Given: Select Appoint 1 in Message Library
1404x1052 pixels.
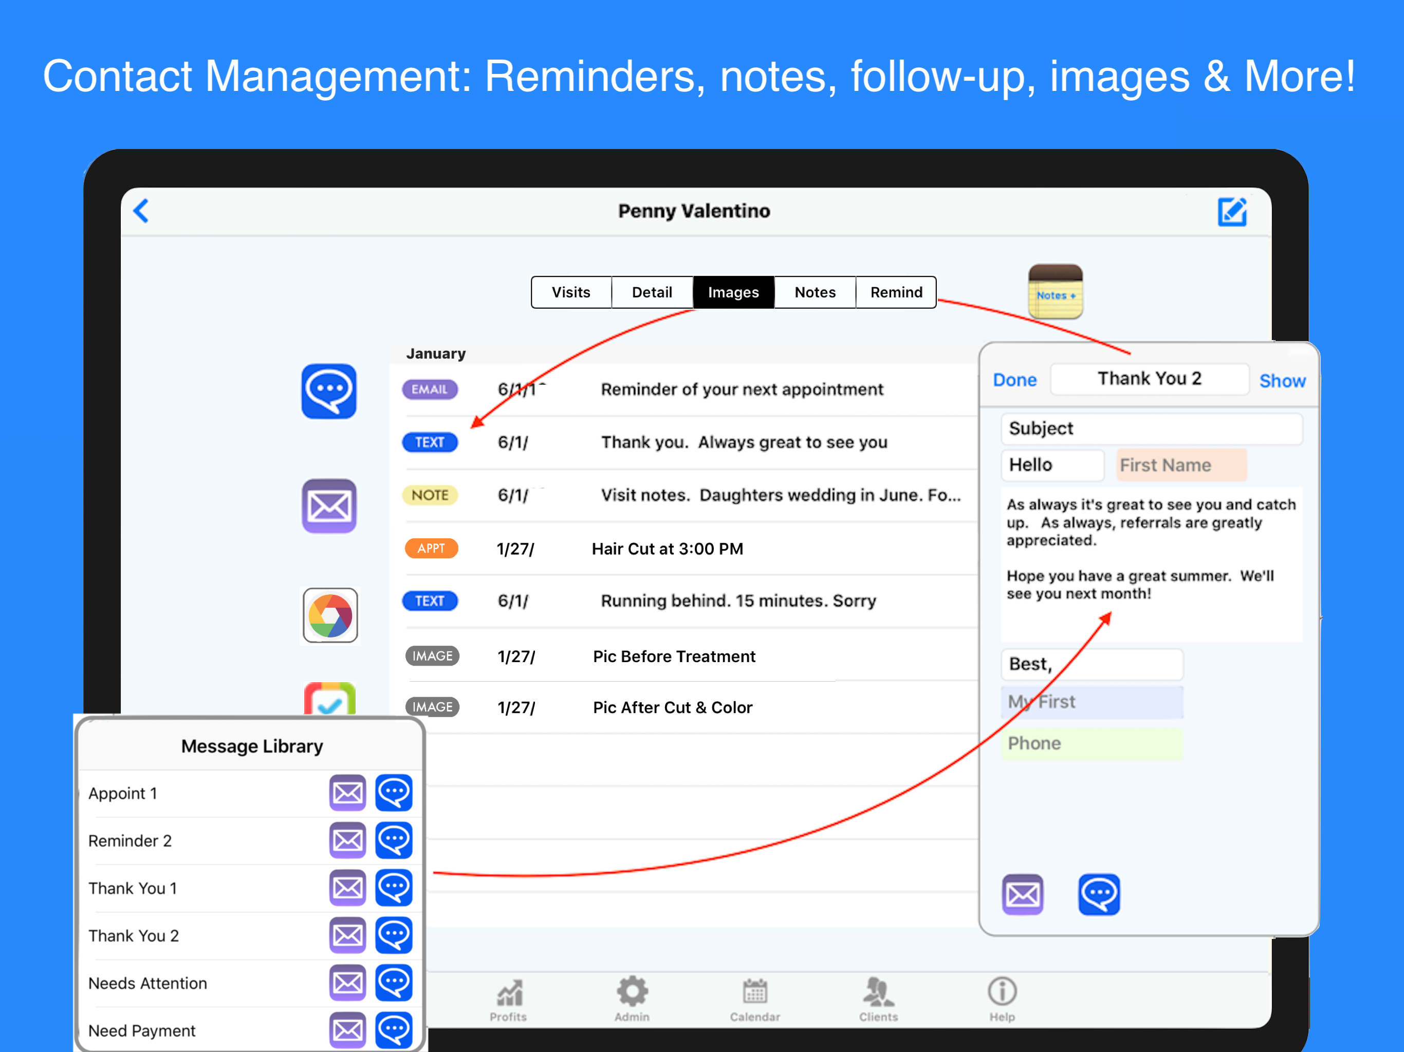Looking at the screenshot, I should coord(122,793).
